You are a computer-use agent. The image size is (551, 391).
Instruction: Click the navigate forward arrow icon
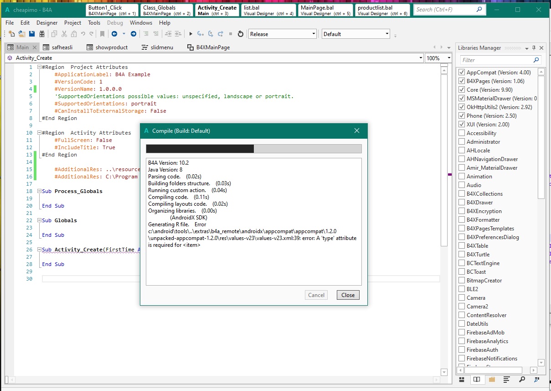tap(134, 34)
